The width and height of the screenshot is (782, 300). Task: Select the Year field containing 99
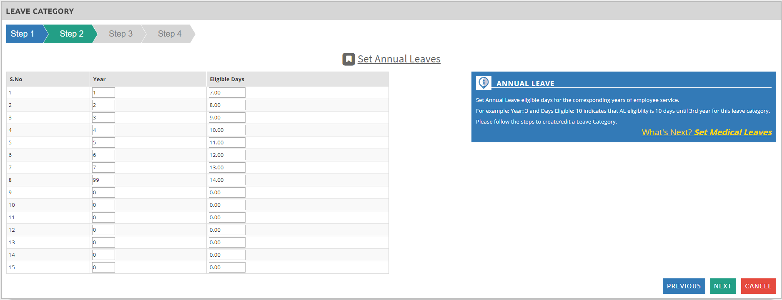pos(103,180)
